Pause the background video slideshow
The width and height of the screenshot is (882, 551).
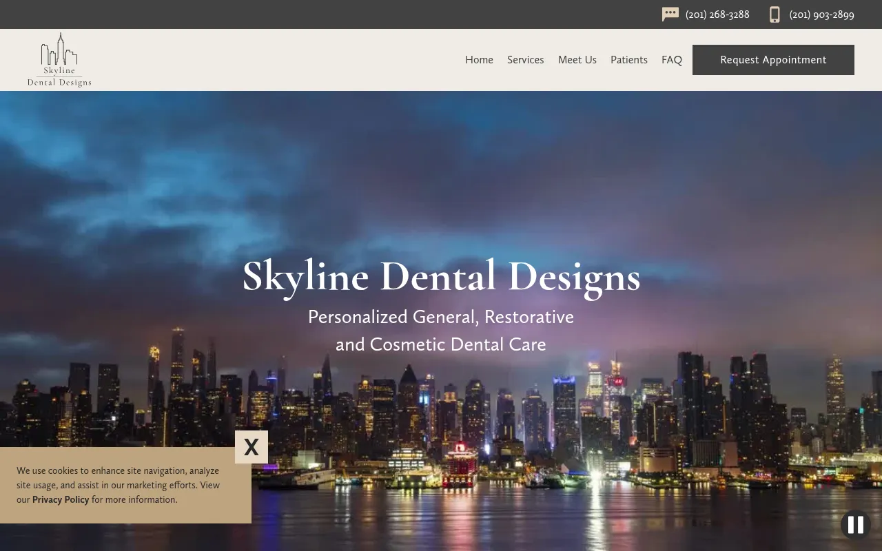click(x=856, y=525)
